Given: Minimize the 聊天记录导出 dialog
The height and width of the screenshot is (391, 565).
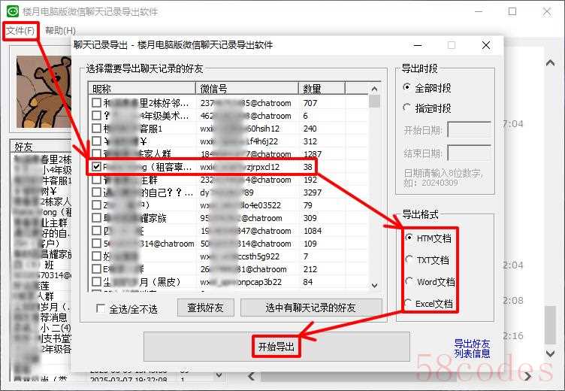Looking at the screenshot, I should point(418,45).
